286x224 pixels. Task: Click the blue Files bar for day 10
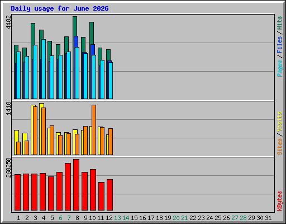tap(93, 50)
